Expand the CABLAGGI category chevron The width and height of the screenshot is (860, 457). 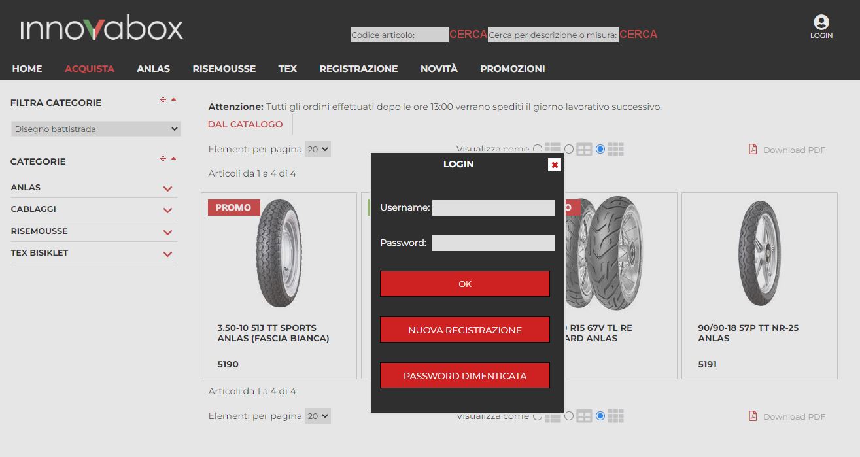pyautogui.click(x=167, y=210)
